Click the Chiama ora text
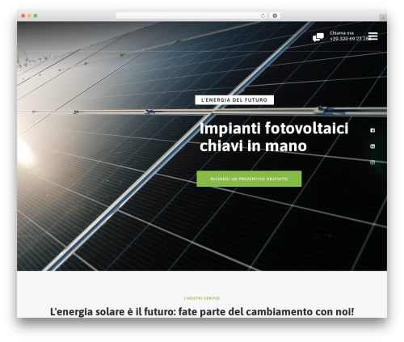The image size is (404, 342). 342,33
